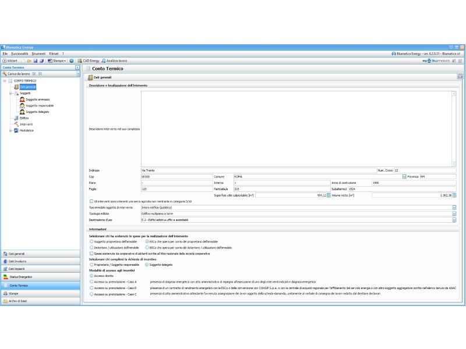Click Carica da lavoro button
This screenshot has height=349, width=466.
(16, 74)
